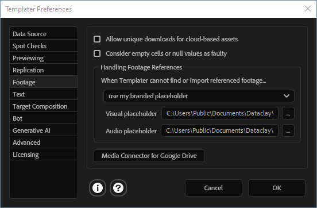Screen dimensions: 317x208
Task: Click the 'When Templater cannot find' text
Action: tap(184, 80)
